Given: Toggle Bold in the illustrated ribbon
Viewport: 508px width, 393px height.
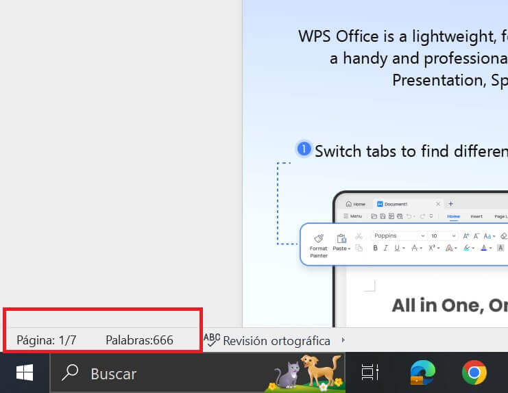Looking at the screenshot, I should pyautogui.click(x=375, y=248).
